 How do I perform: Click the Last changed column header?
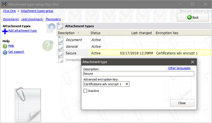coord(141,33)
